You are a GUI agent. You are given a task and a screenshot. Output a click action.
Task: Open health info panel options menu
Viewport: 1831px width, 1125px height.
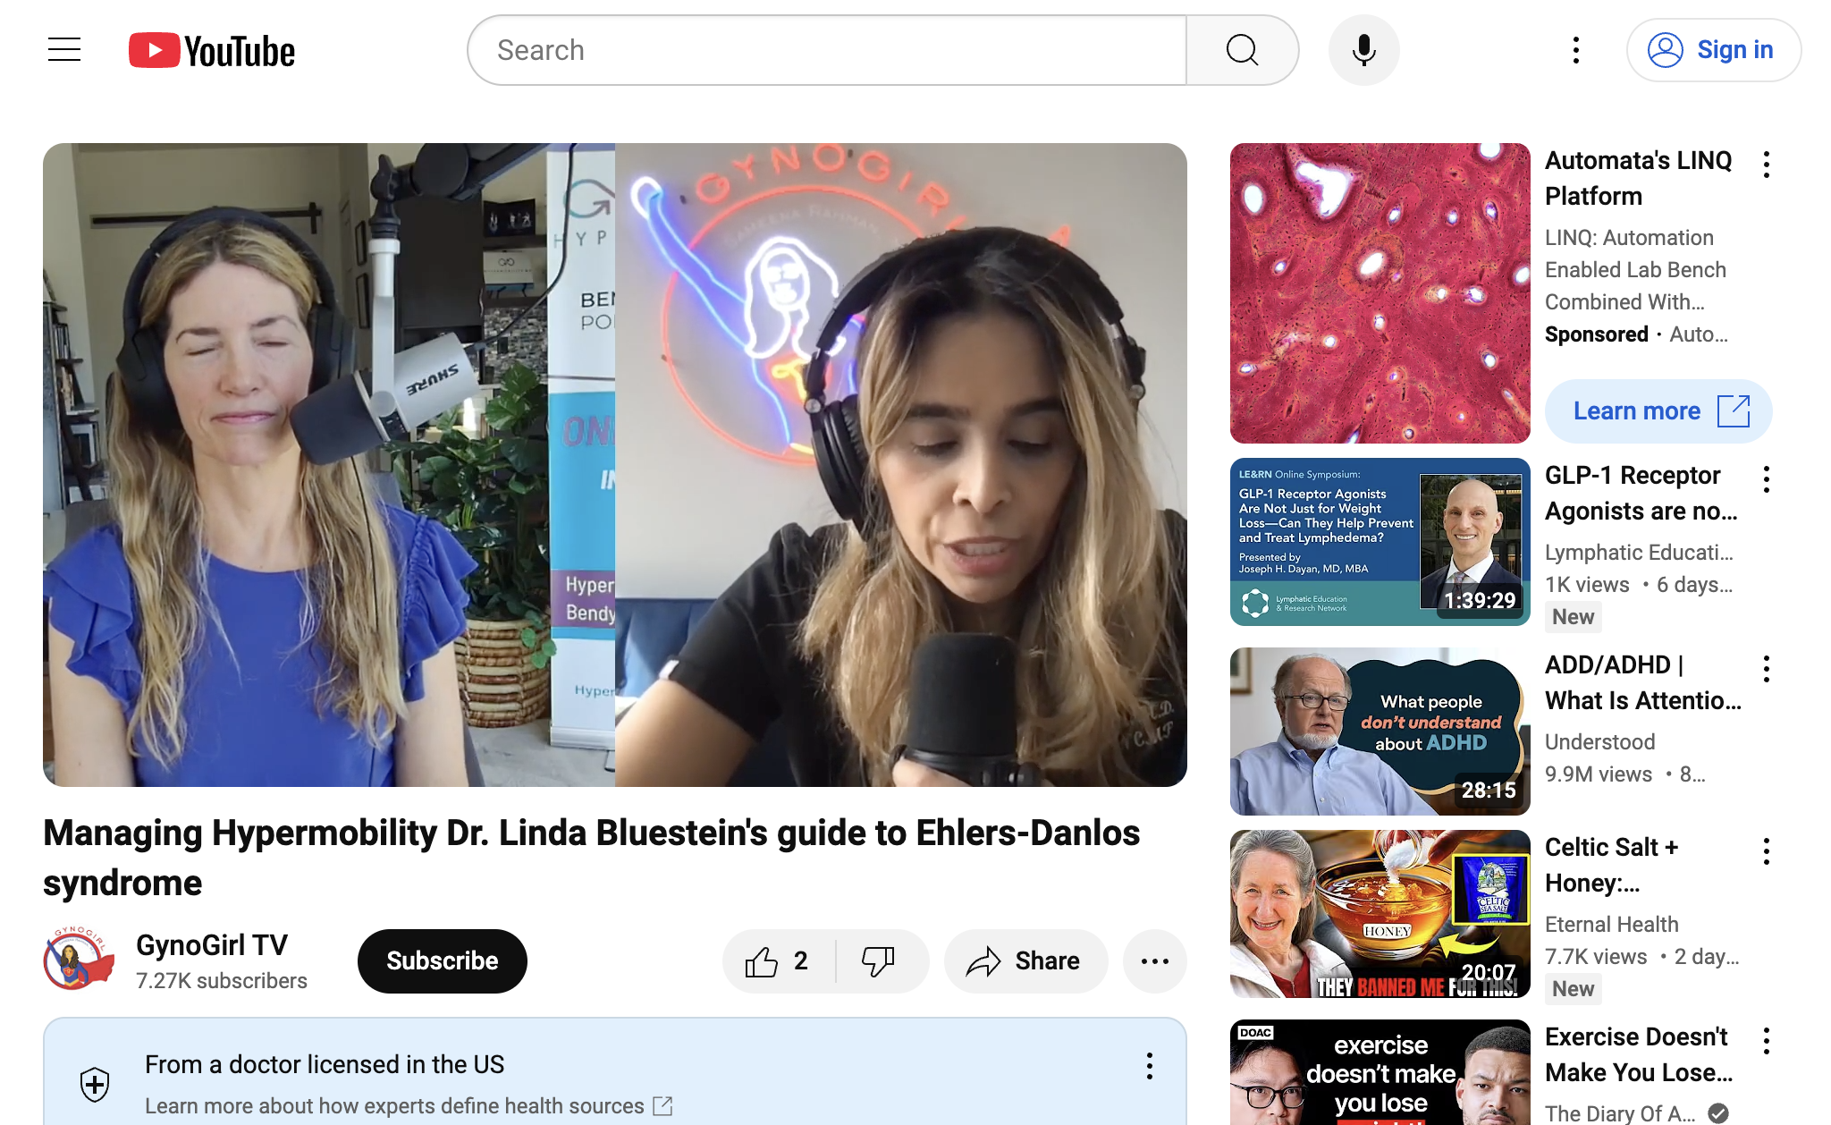click(x=1150, y=1065)
